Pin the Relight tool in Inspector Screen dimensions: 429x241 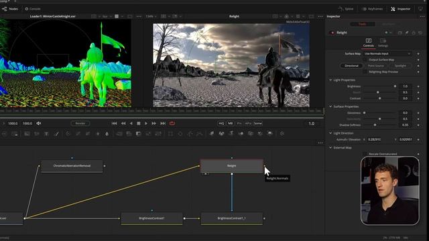click(x=407, y=33)
